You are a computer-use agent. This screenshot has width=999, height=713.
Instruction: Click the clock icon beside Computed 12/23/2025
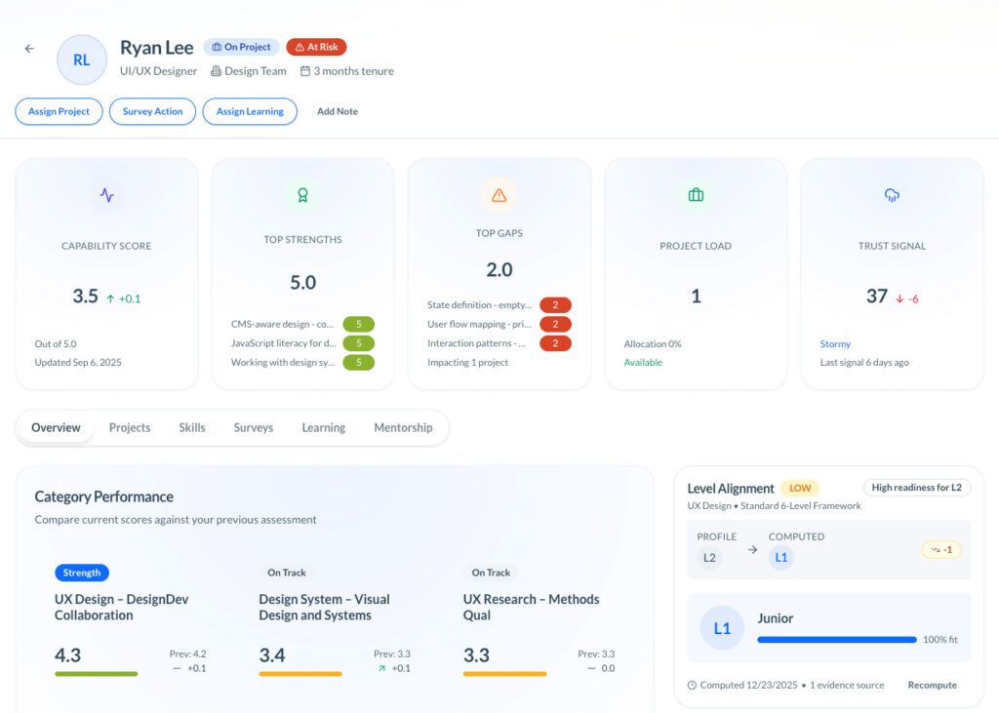[691, 685]
